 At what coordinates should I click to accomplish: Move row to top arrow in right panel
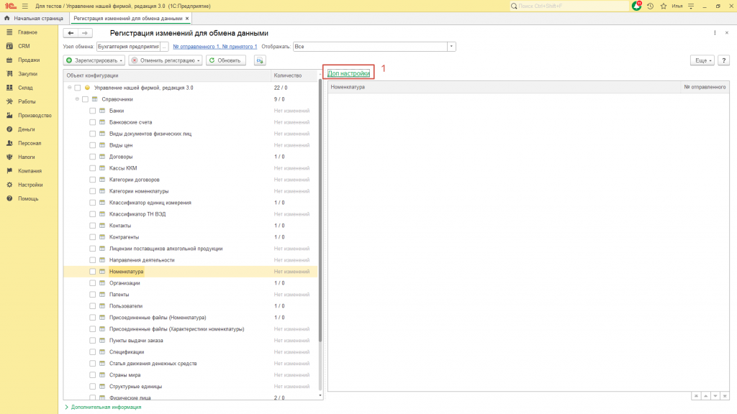pos(696,396)
